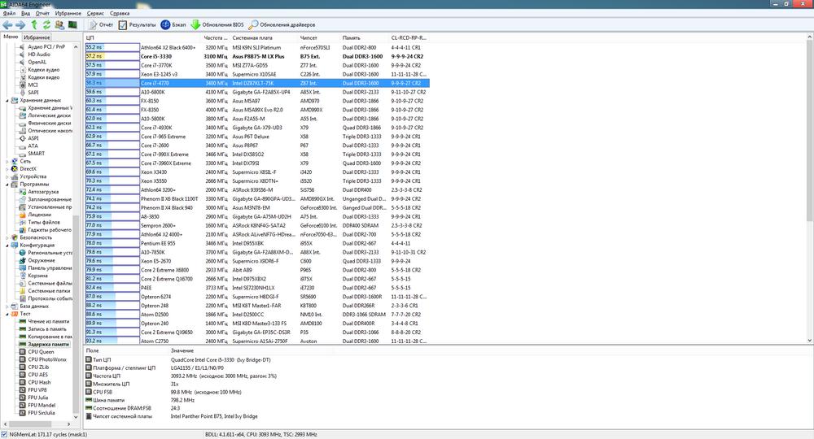
Task: Click the Forward arrow in the toolbar
Action: [20, 25]
